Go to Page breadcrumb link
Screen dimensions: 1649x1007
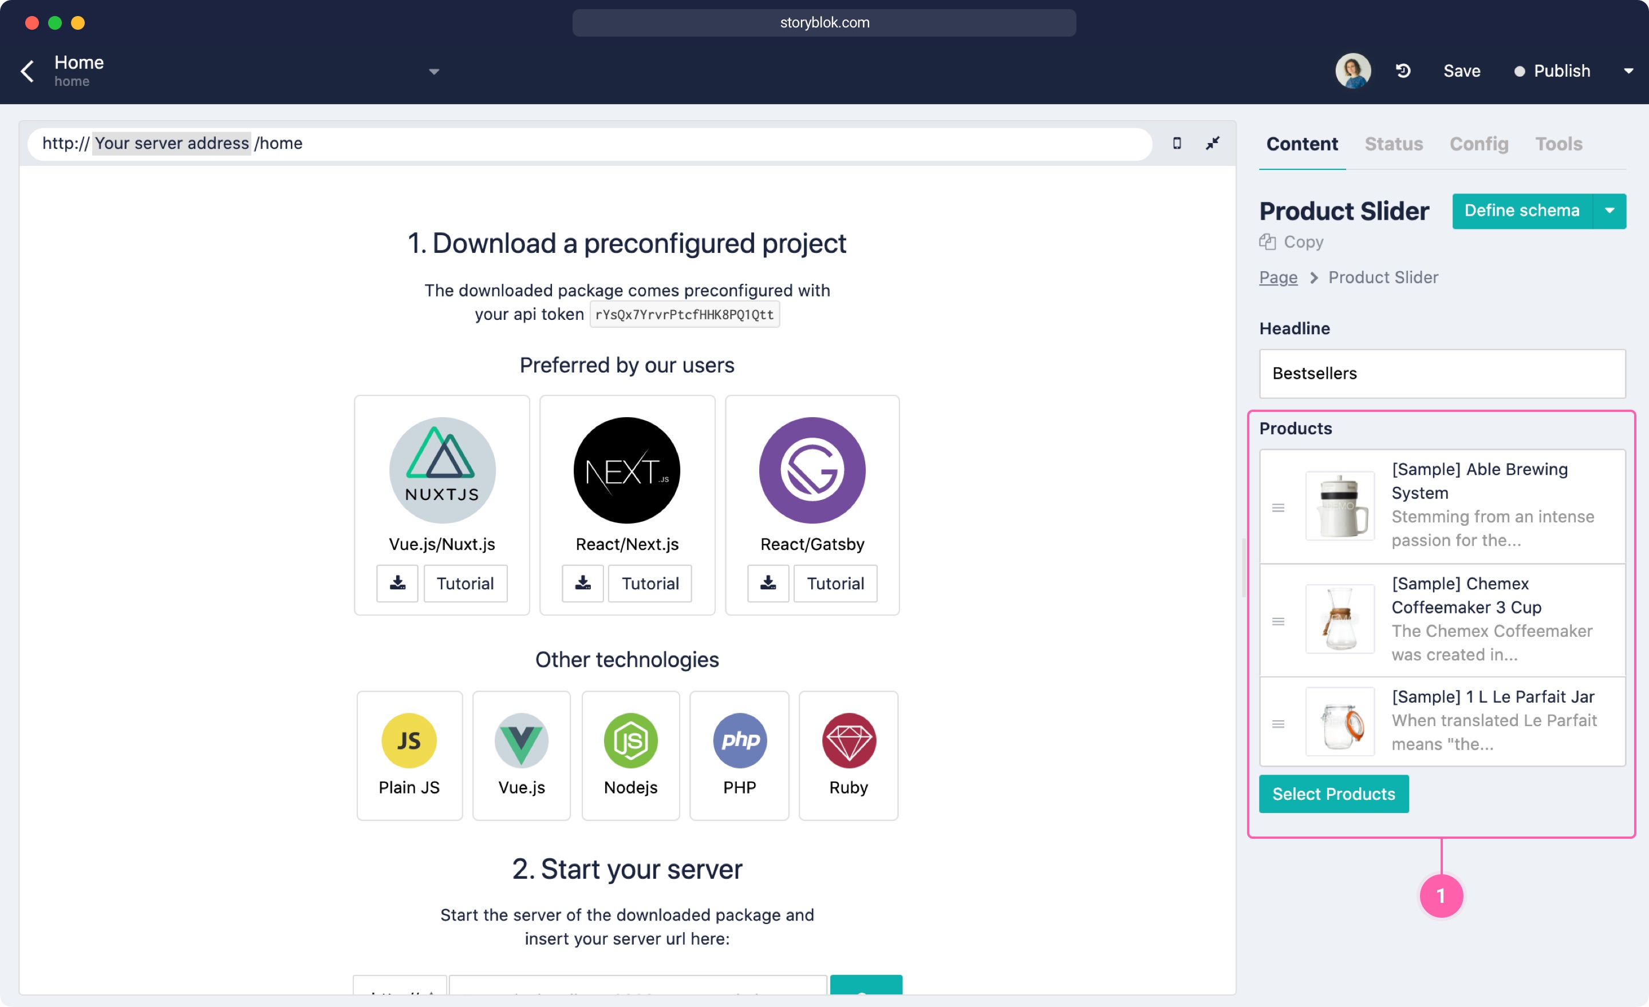[1277, 277]
